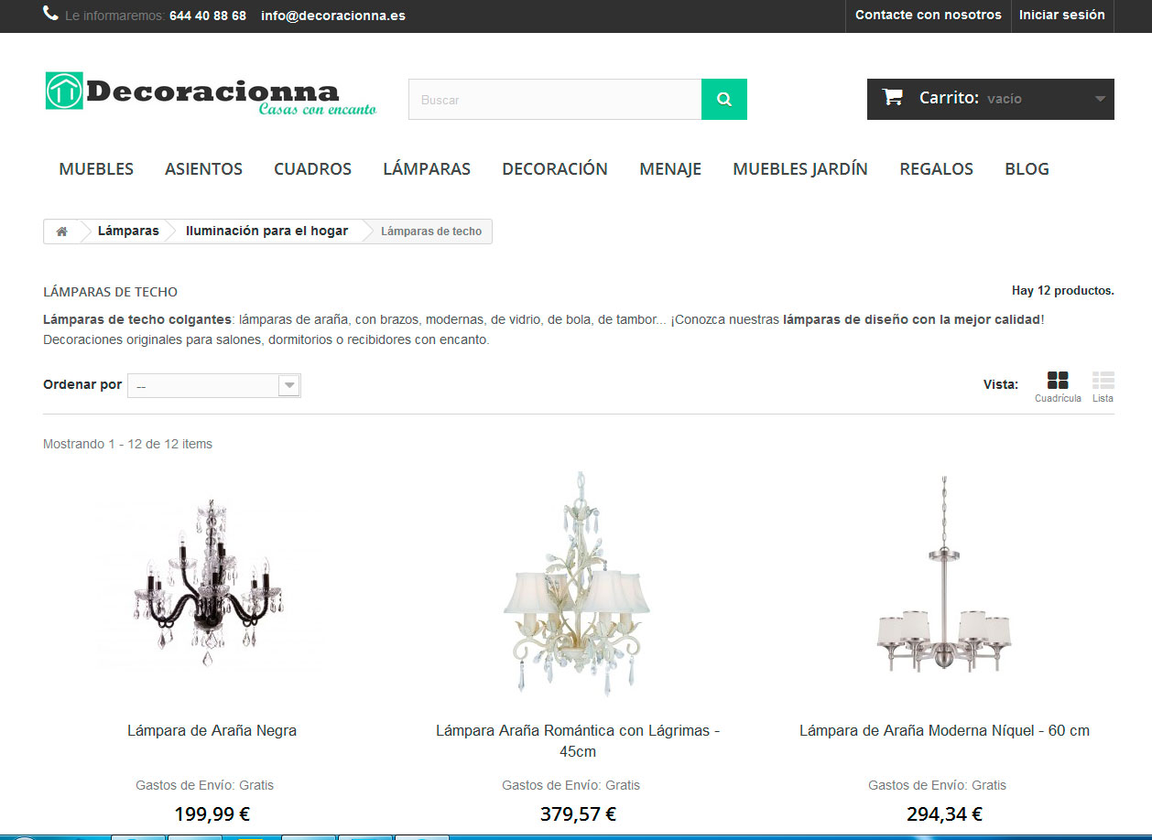Switch to Lista list view
1152x840 pixels.
(1103, 386)
